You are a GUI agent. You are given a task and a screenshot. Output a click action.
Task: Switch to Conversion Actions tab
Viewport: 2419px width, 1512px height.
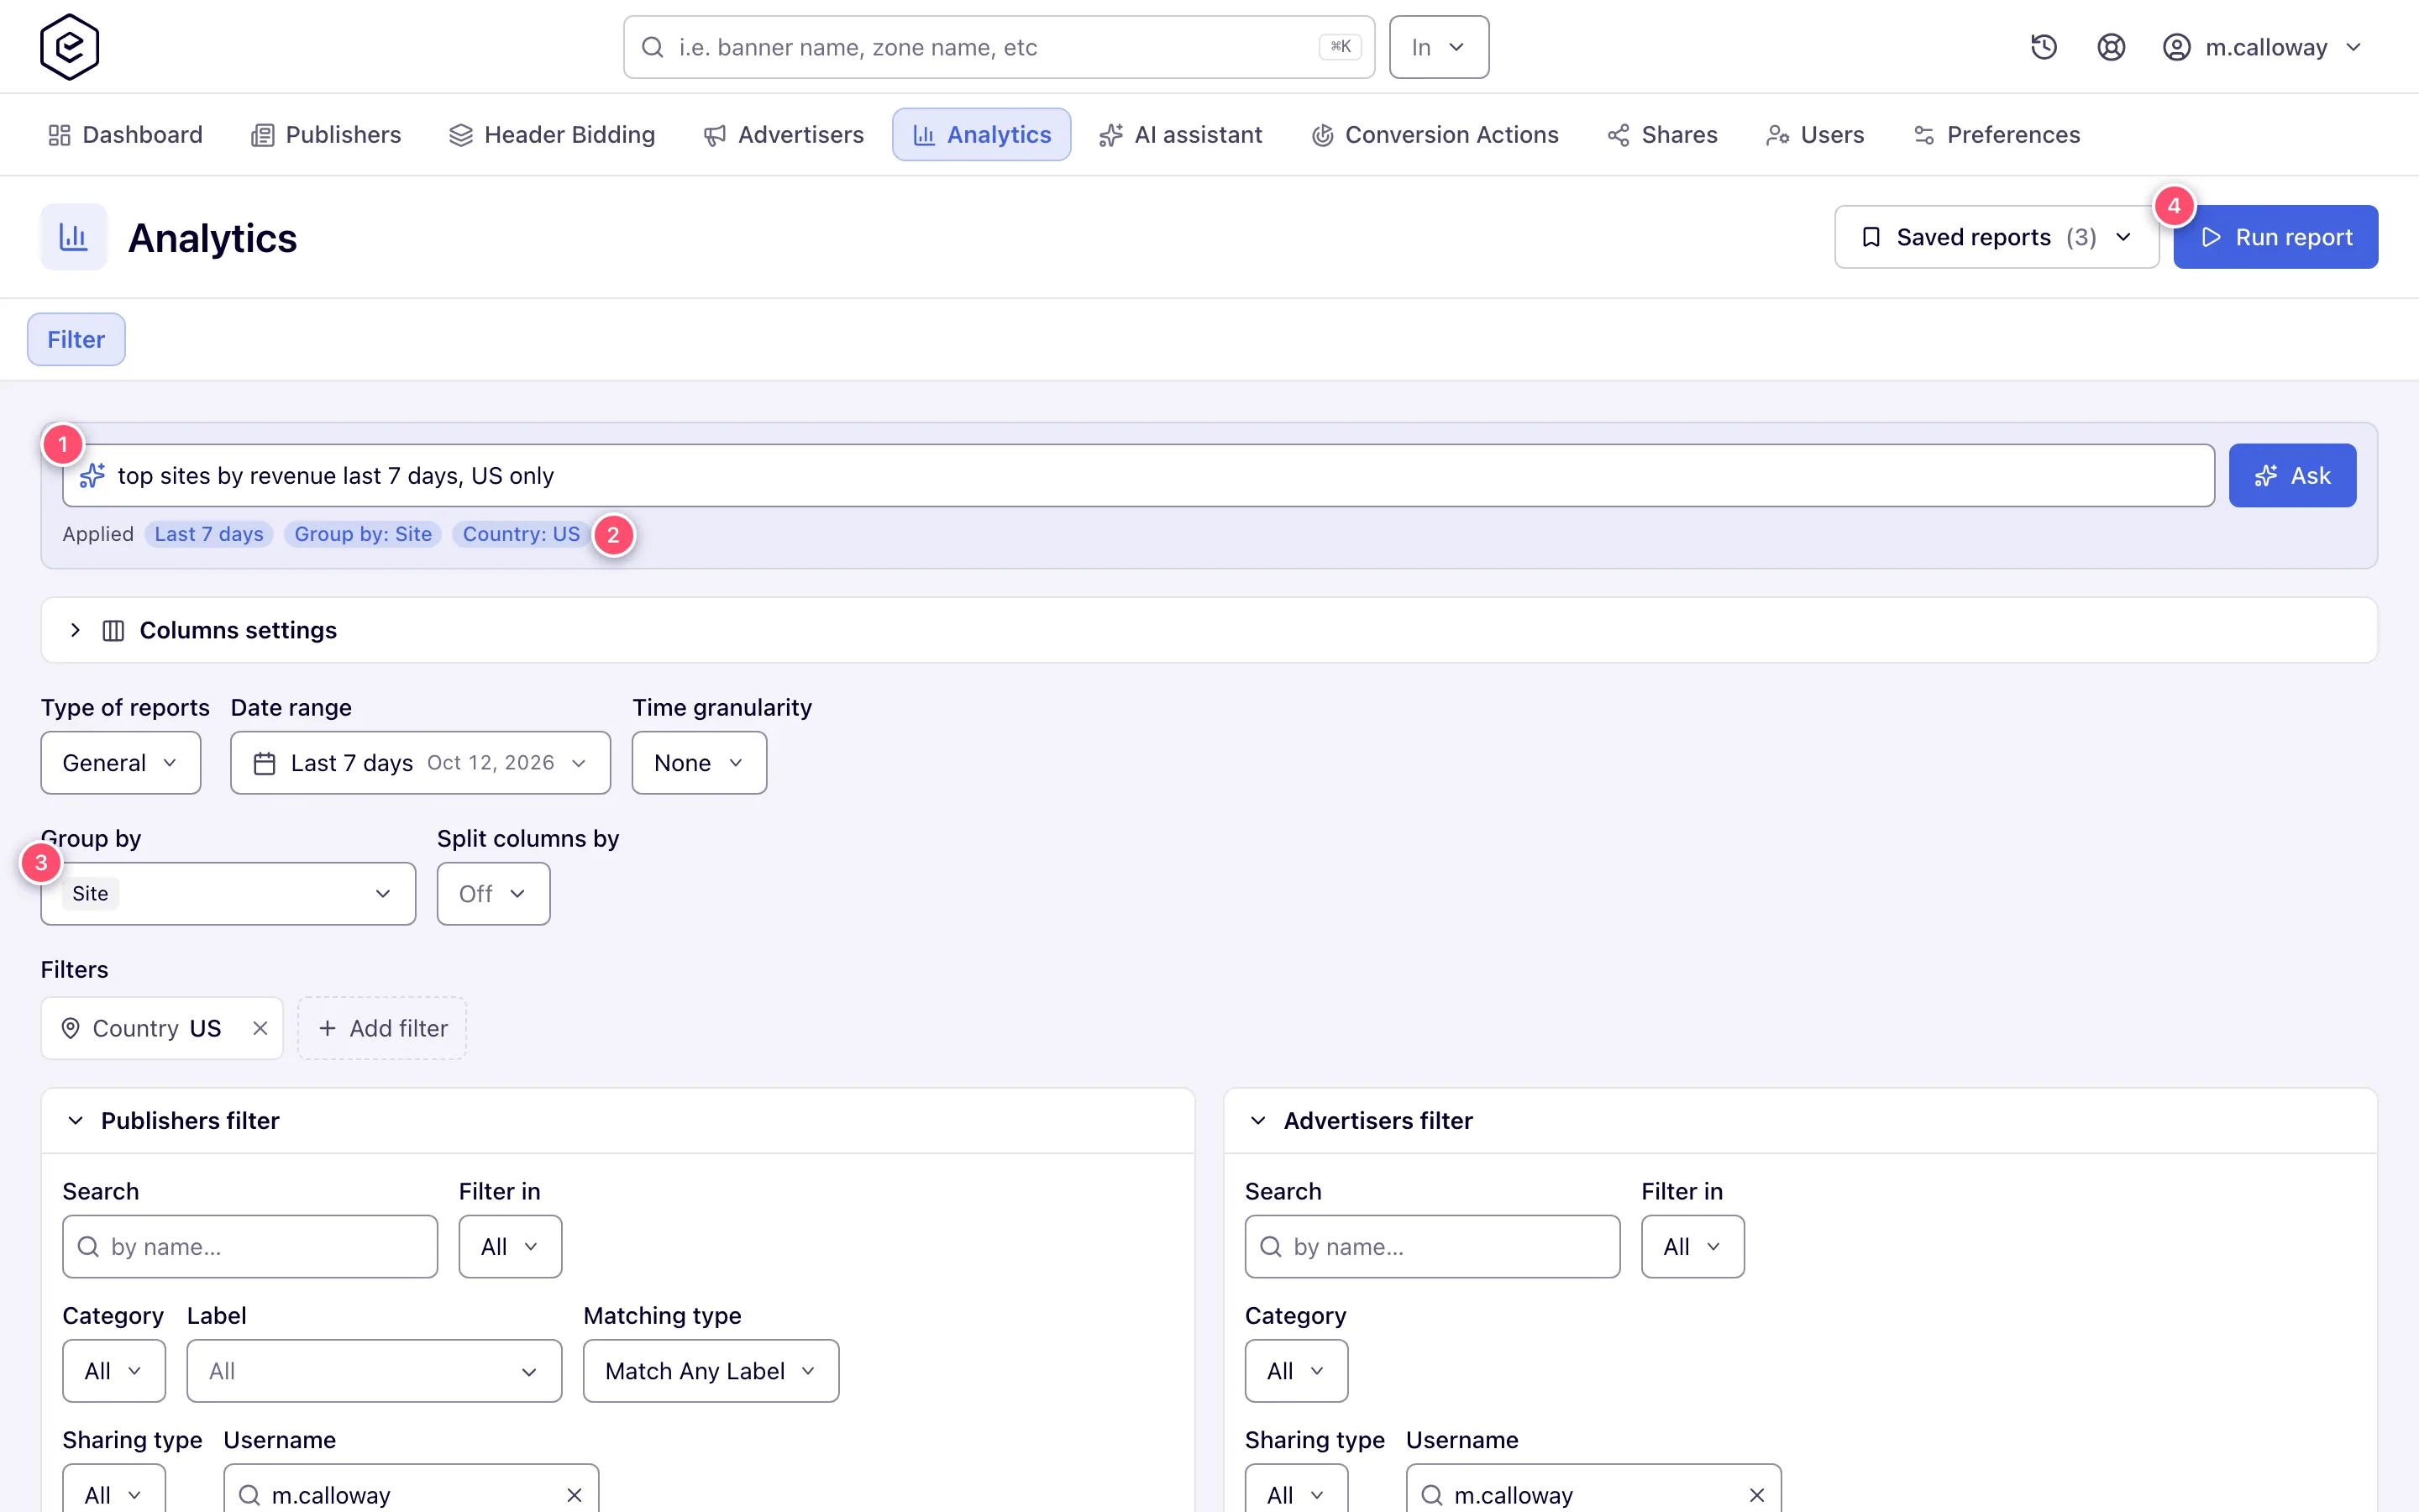1435,135
